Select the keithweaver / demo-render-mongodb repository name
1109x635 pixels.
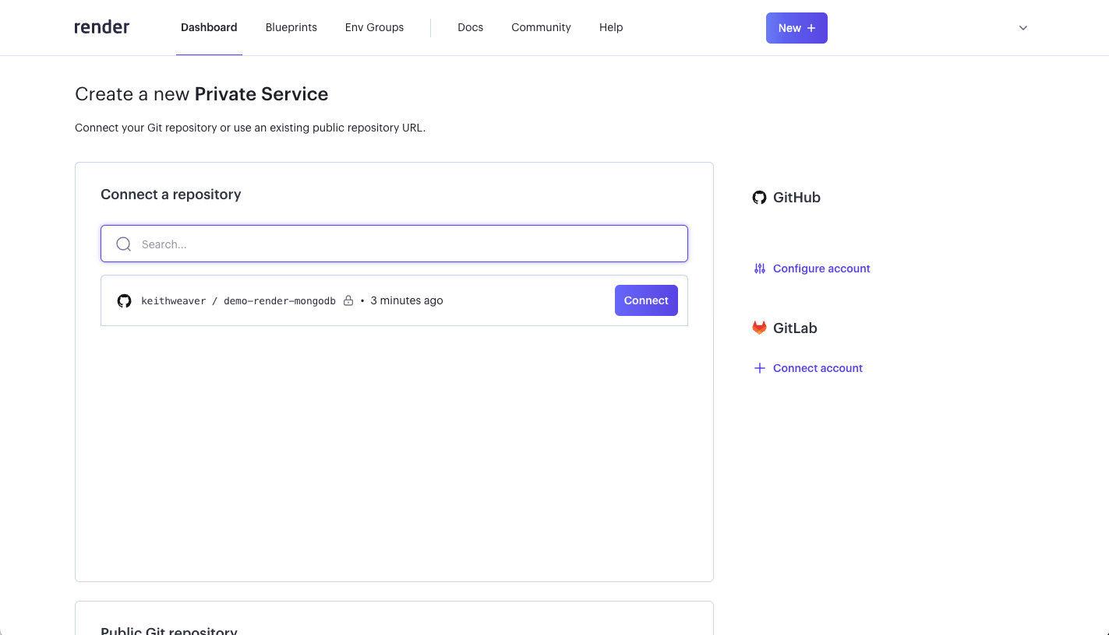click(x=238, y=301)
